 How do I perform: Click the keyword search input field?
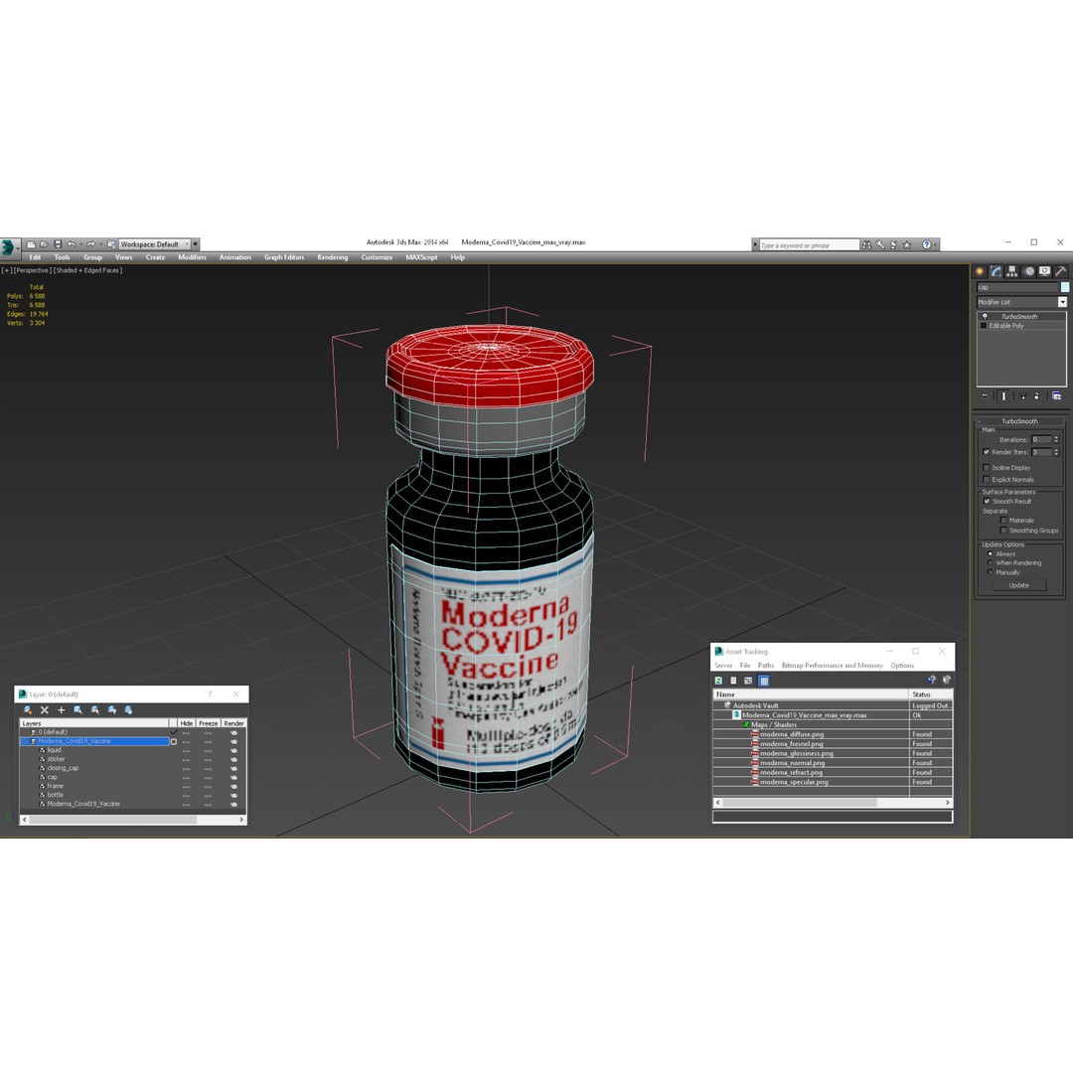pyautogui.click(x=808, y=245)
